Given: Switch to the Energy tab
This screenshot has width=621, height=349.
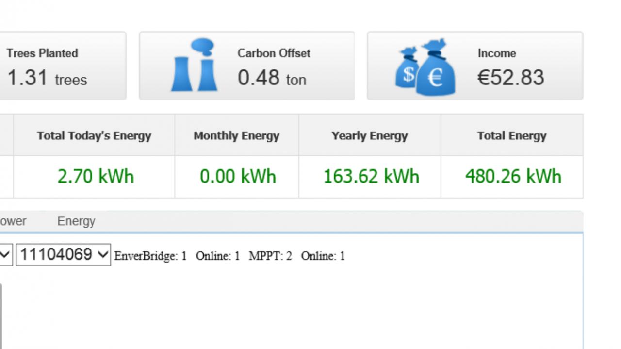Looking at the screenshot, I should pos(76,221).
